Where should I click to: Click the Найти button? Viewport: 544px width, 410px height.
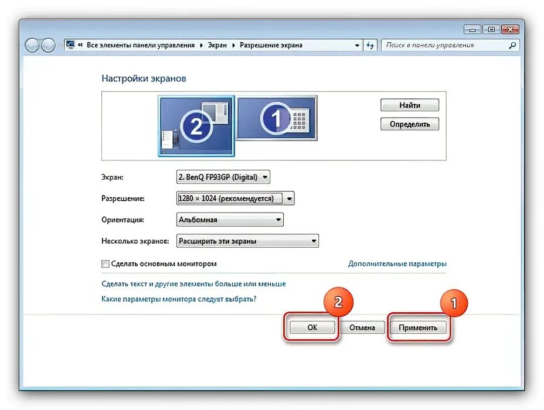point(409,105)
